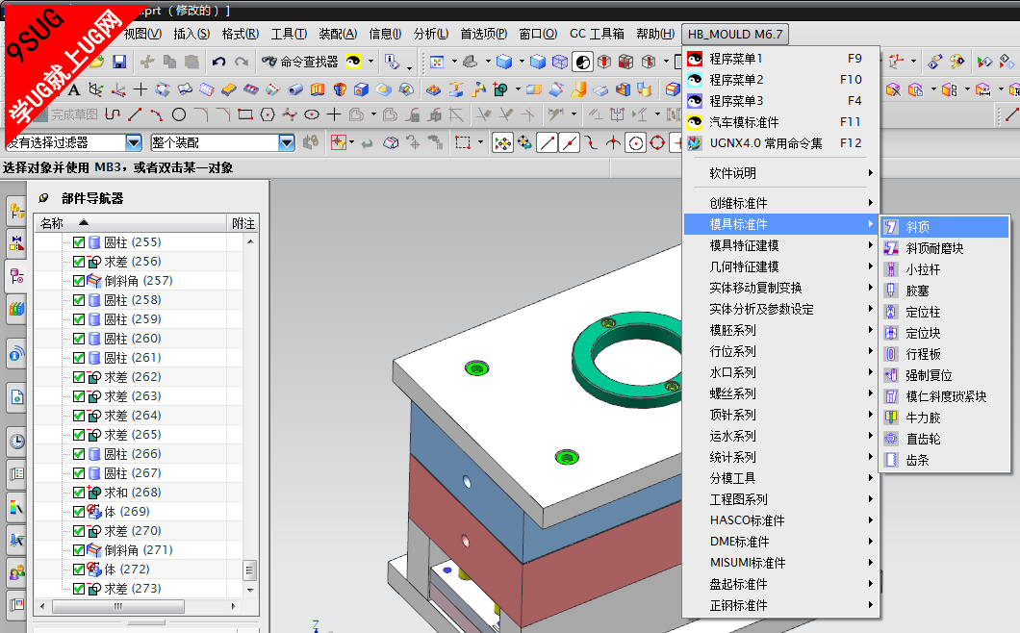Choose 斜顶耐磨块 from the submenu
This screenshot has height=633, width=1020.
934,248
